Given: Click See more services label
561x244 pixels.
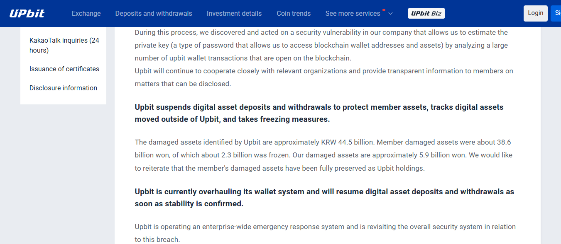Looking at the screenshot, I should [353, 13].
